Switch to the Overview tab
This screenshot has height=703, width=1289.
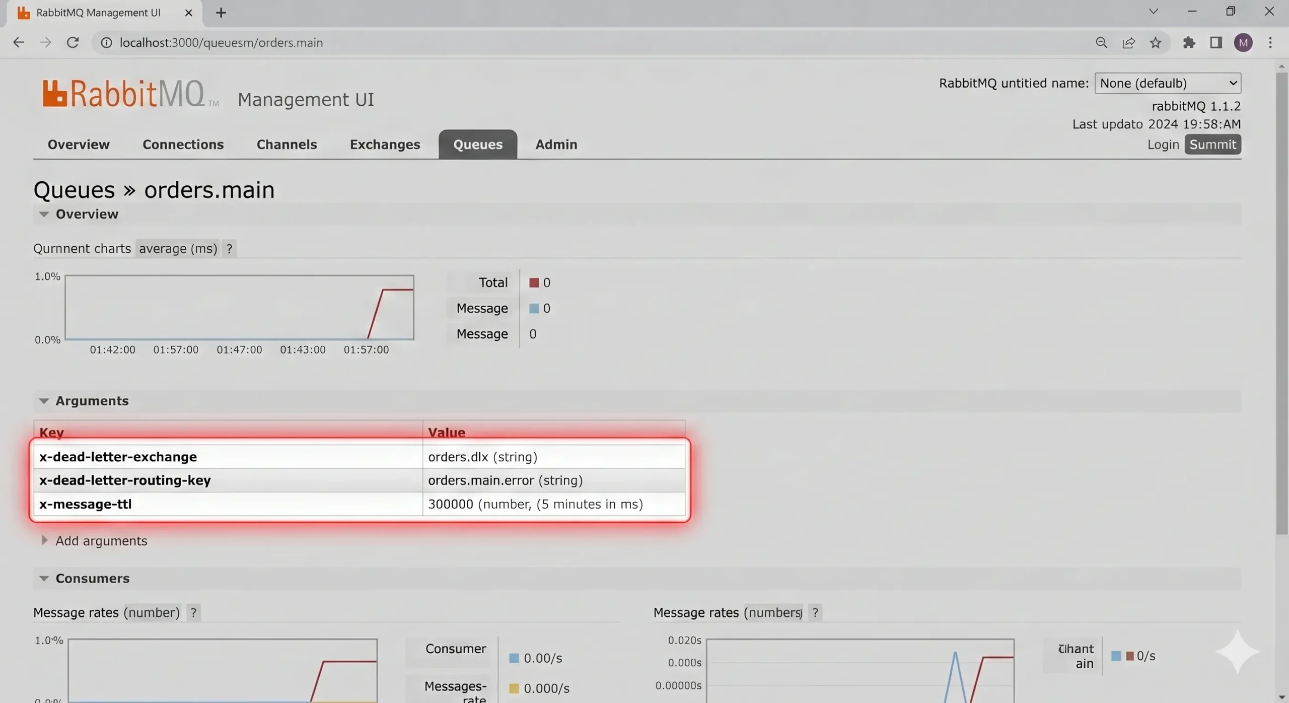pos(79,145)
